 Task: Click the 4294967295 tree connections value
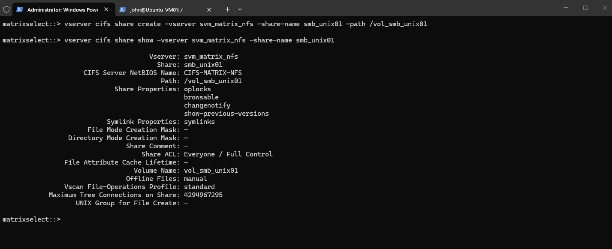[203, 195]
